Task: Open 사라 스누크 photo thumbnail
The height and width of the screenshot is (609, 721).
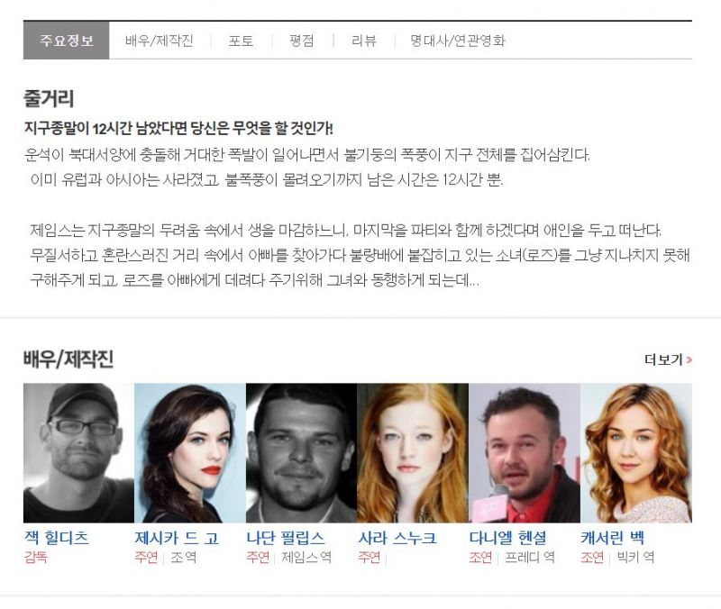Action: click(x=413, y=453)
